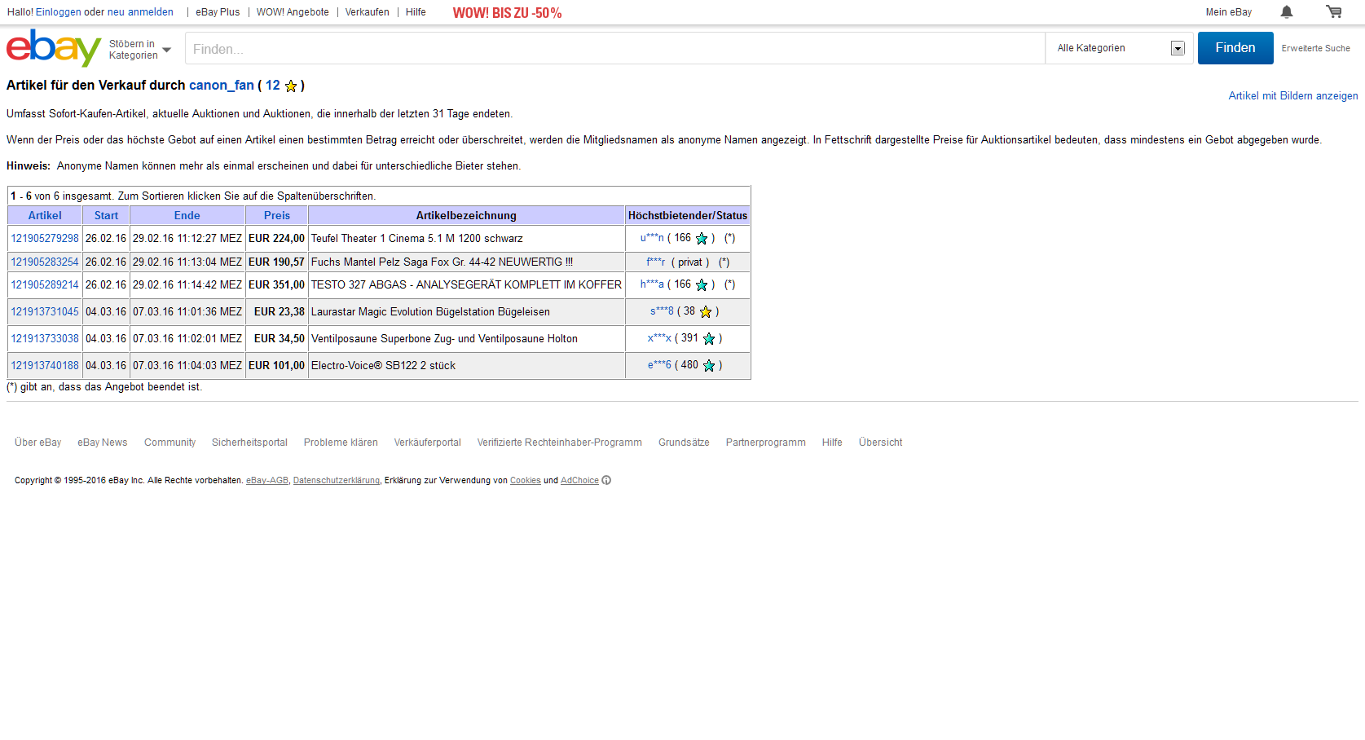Open Verifizierte Rechteinhaber-Programm footer link
This screenshot has width=1365, height=740.
pyautogui.click(x=559, y=443)
